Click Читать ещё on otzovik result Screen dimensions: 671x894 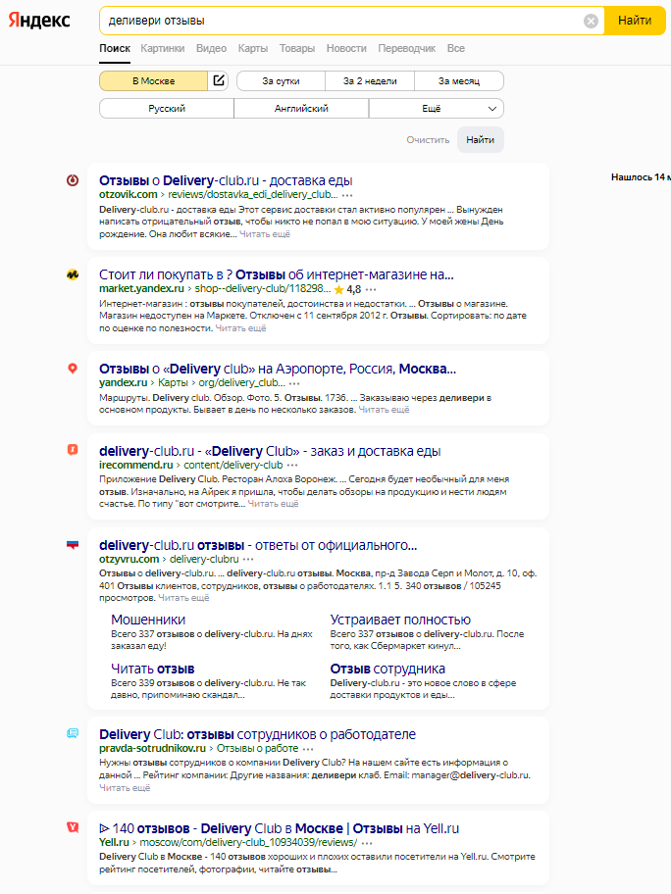(x=265, y=233)
